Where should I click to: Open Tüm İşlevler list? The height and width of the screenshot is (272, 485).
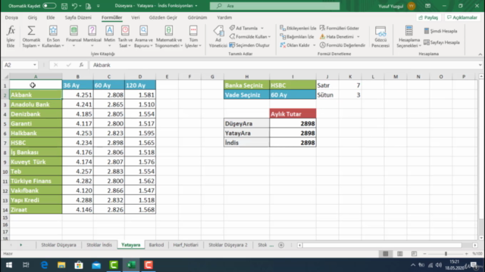pos(193,36)
